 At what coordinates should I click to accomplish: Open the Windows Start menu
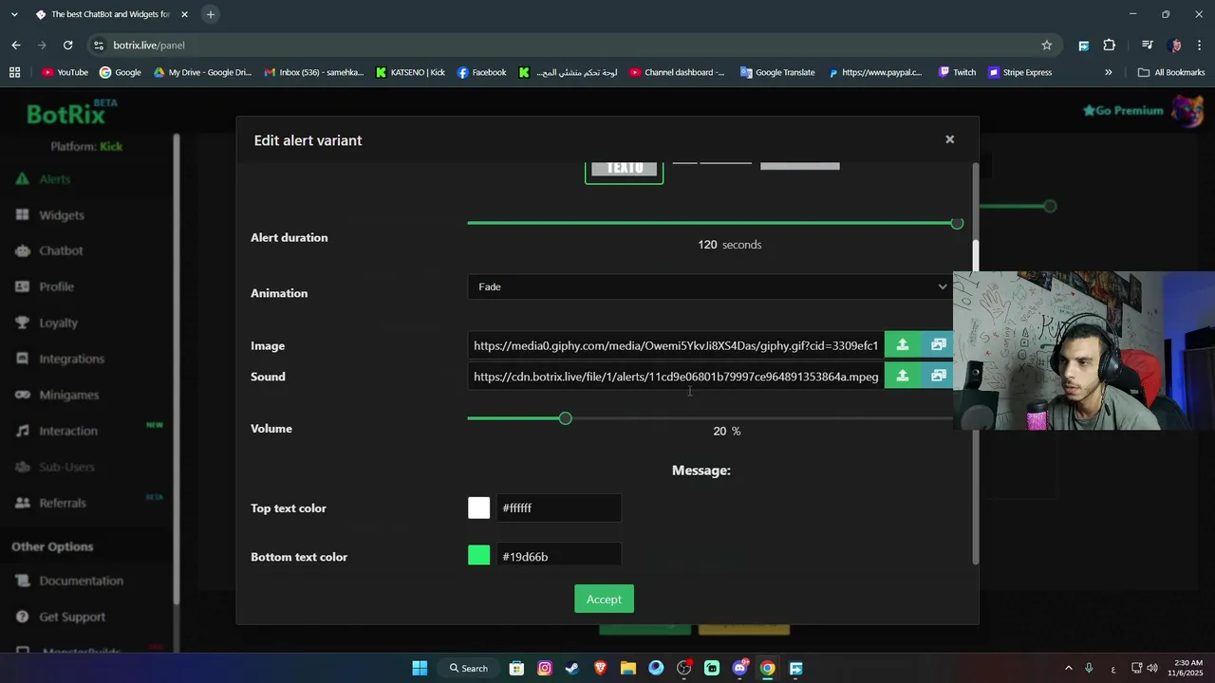[420, 668]
